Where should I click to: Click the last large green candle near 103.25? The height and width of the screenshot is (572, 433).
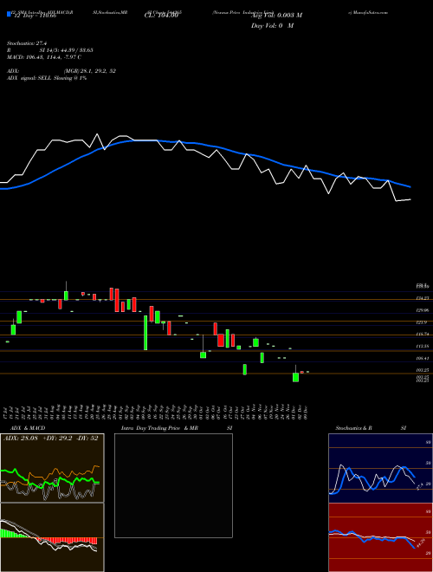click(295, 377)
